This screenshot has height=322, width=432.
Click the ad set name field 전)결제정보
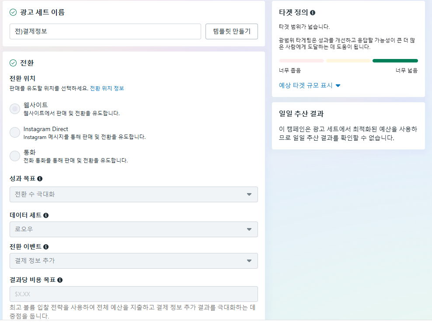pos(105,31)
